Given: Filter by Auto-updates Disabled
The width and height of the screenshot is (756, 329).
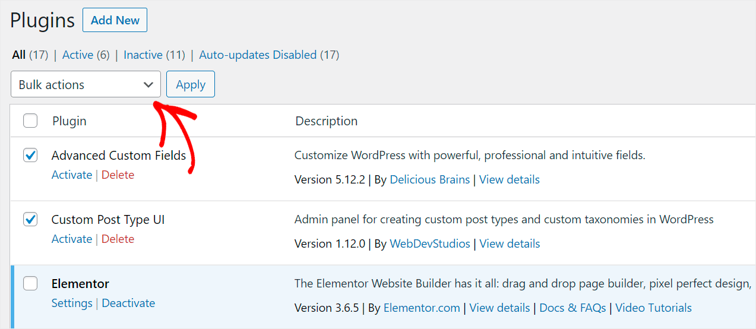Looking at the screenshot, I should (x=258, y=55).
